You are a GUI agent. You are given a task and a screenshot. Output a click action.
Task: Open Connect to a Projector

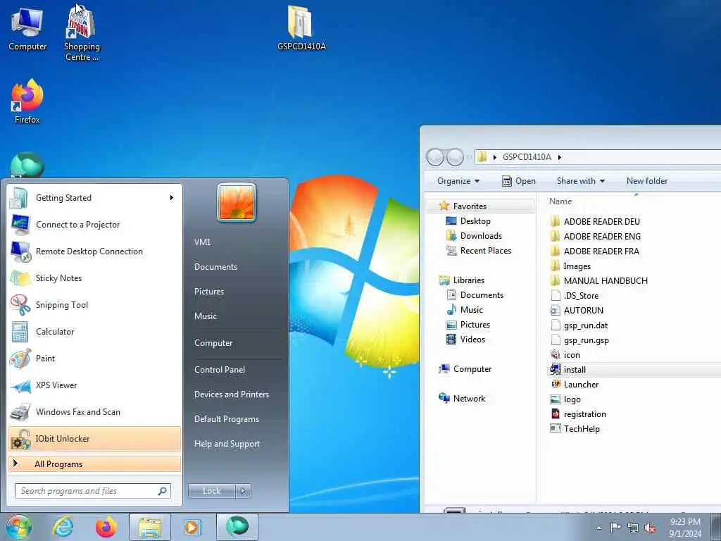94,225
